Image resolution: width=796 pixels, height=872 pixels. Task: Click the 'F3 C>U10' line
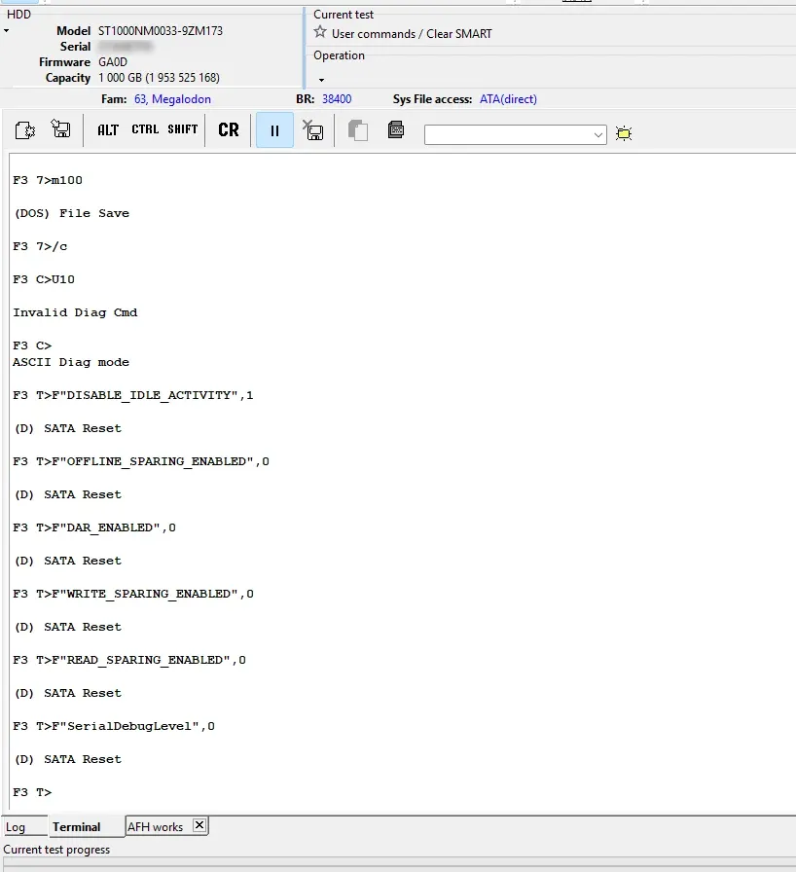click(44, 279)
